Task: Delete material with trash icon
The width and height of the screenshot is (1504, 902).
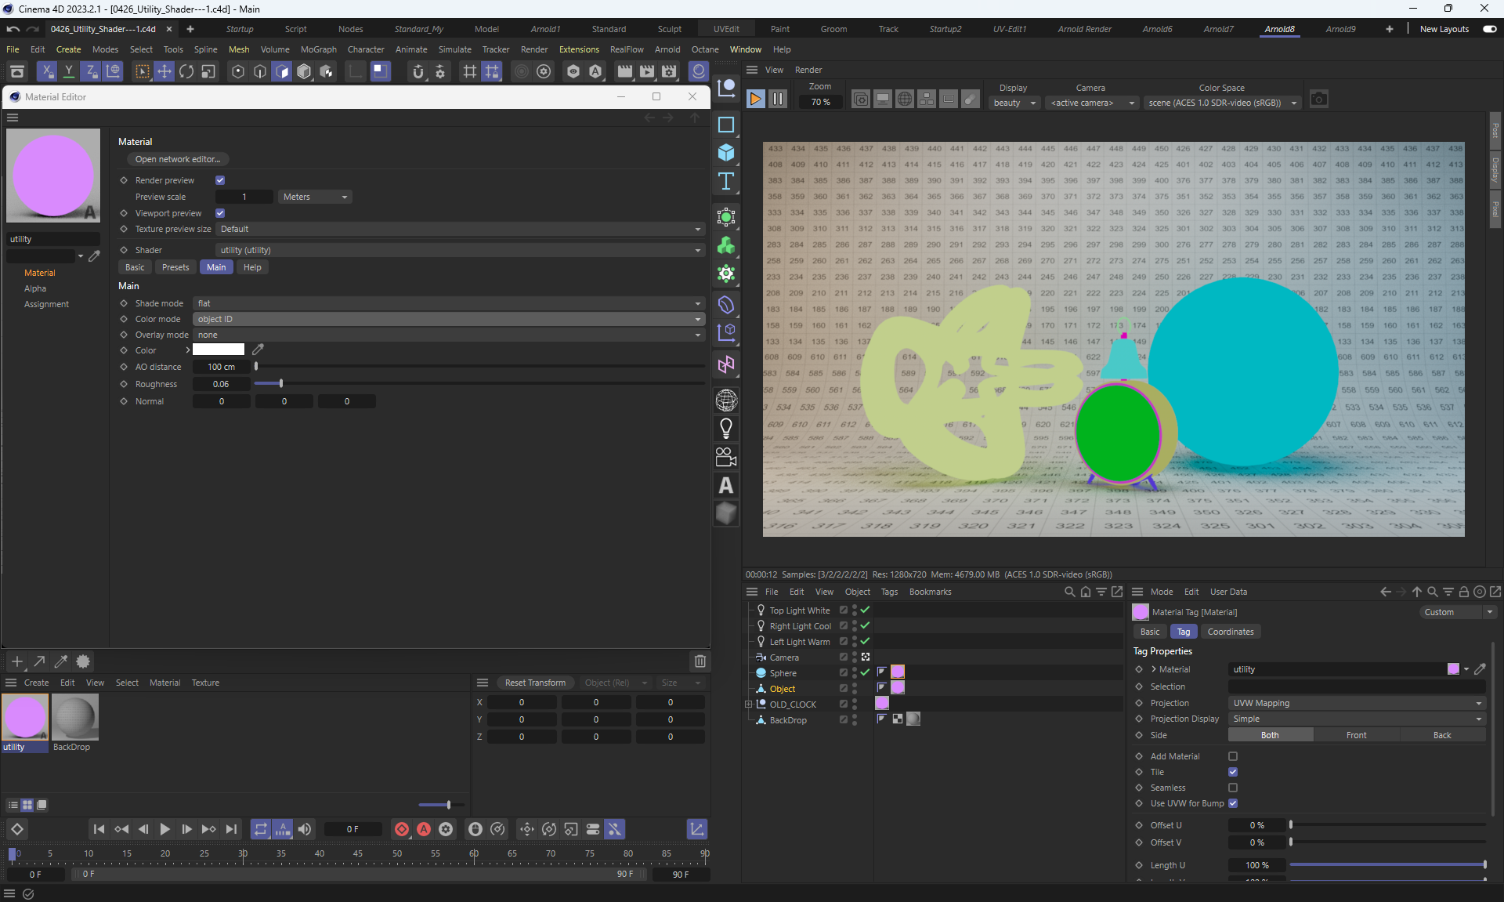Action: click(x=700, y=661)
